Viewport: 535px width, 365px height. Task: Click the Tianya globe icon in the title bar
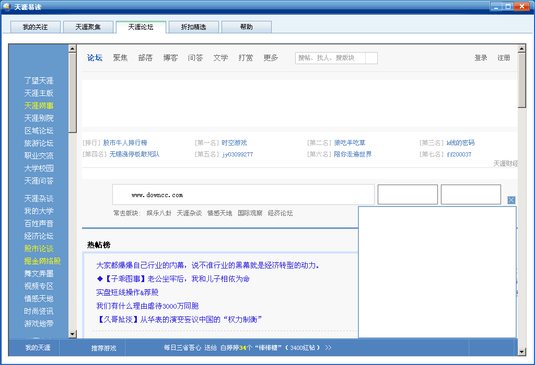(7, 7)
